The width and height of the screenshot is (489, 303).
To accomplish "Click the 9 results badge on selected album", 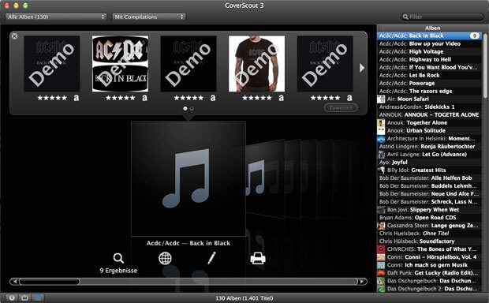I will coord(474,36).
